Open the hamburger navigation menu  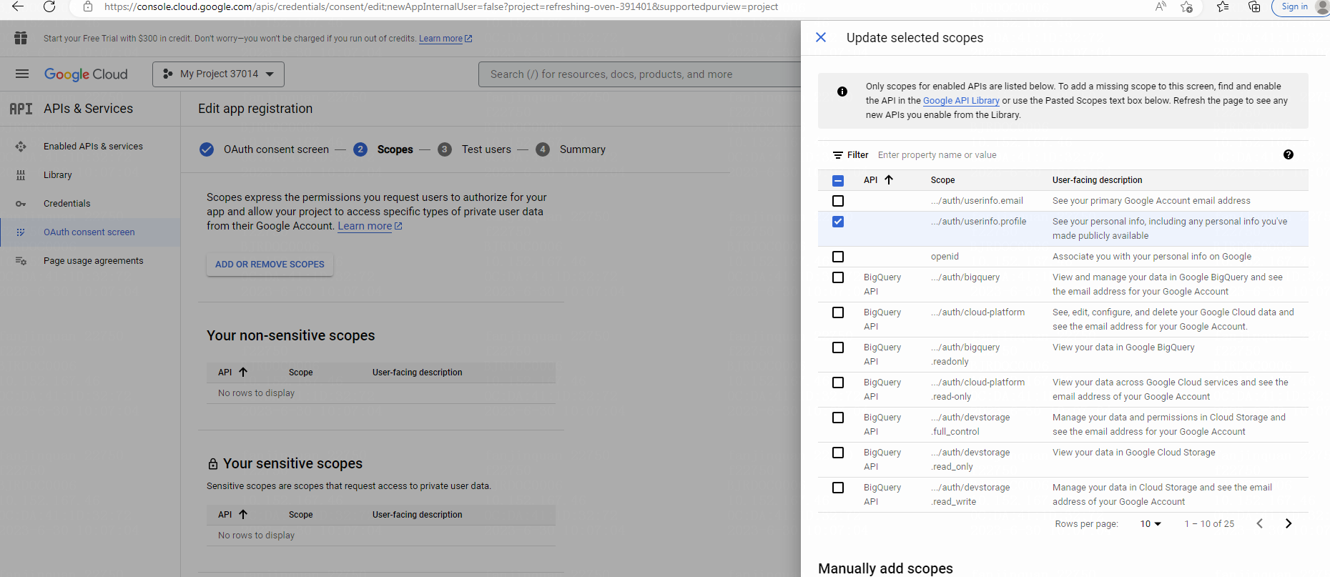(22, 74)
